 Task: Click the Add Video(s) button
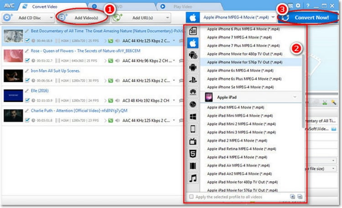pos(83,18)
